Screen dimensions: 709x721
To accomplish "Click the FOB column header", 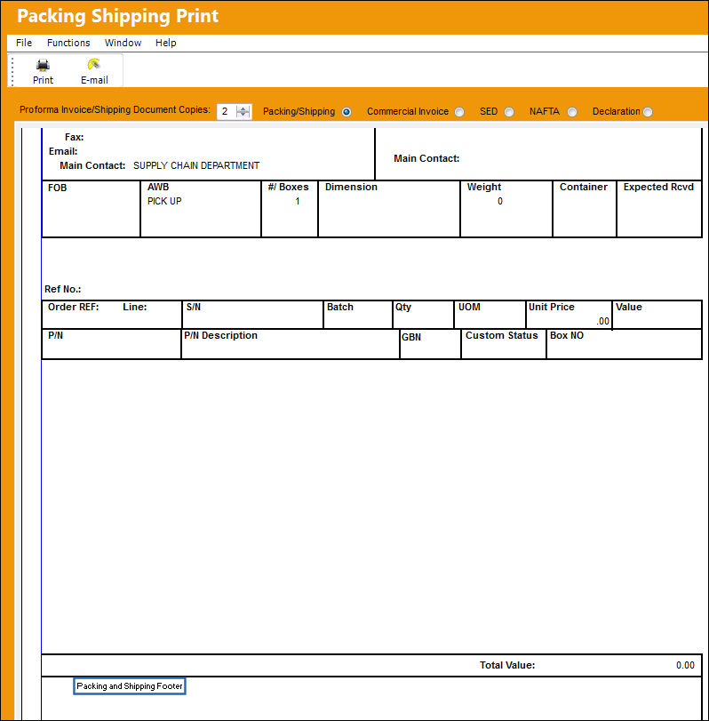I will pyautogui.click(x=58, y=188).
